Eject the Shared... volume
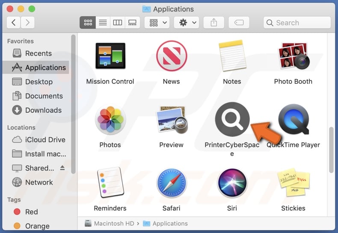Screen dimensions: 338x233 coord(62,168)
